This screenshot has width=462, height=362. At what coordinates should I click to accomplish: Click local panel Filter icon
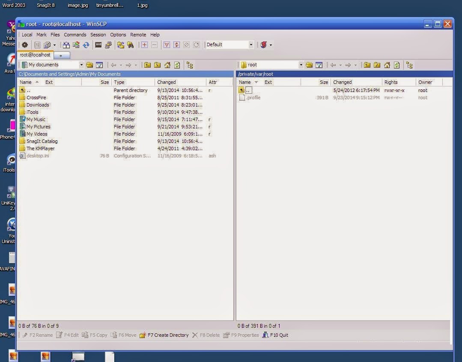(99, 65)
